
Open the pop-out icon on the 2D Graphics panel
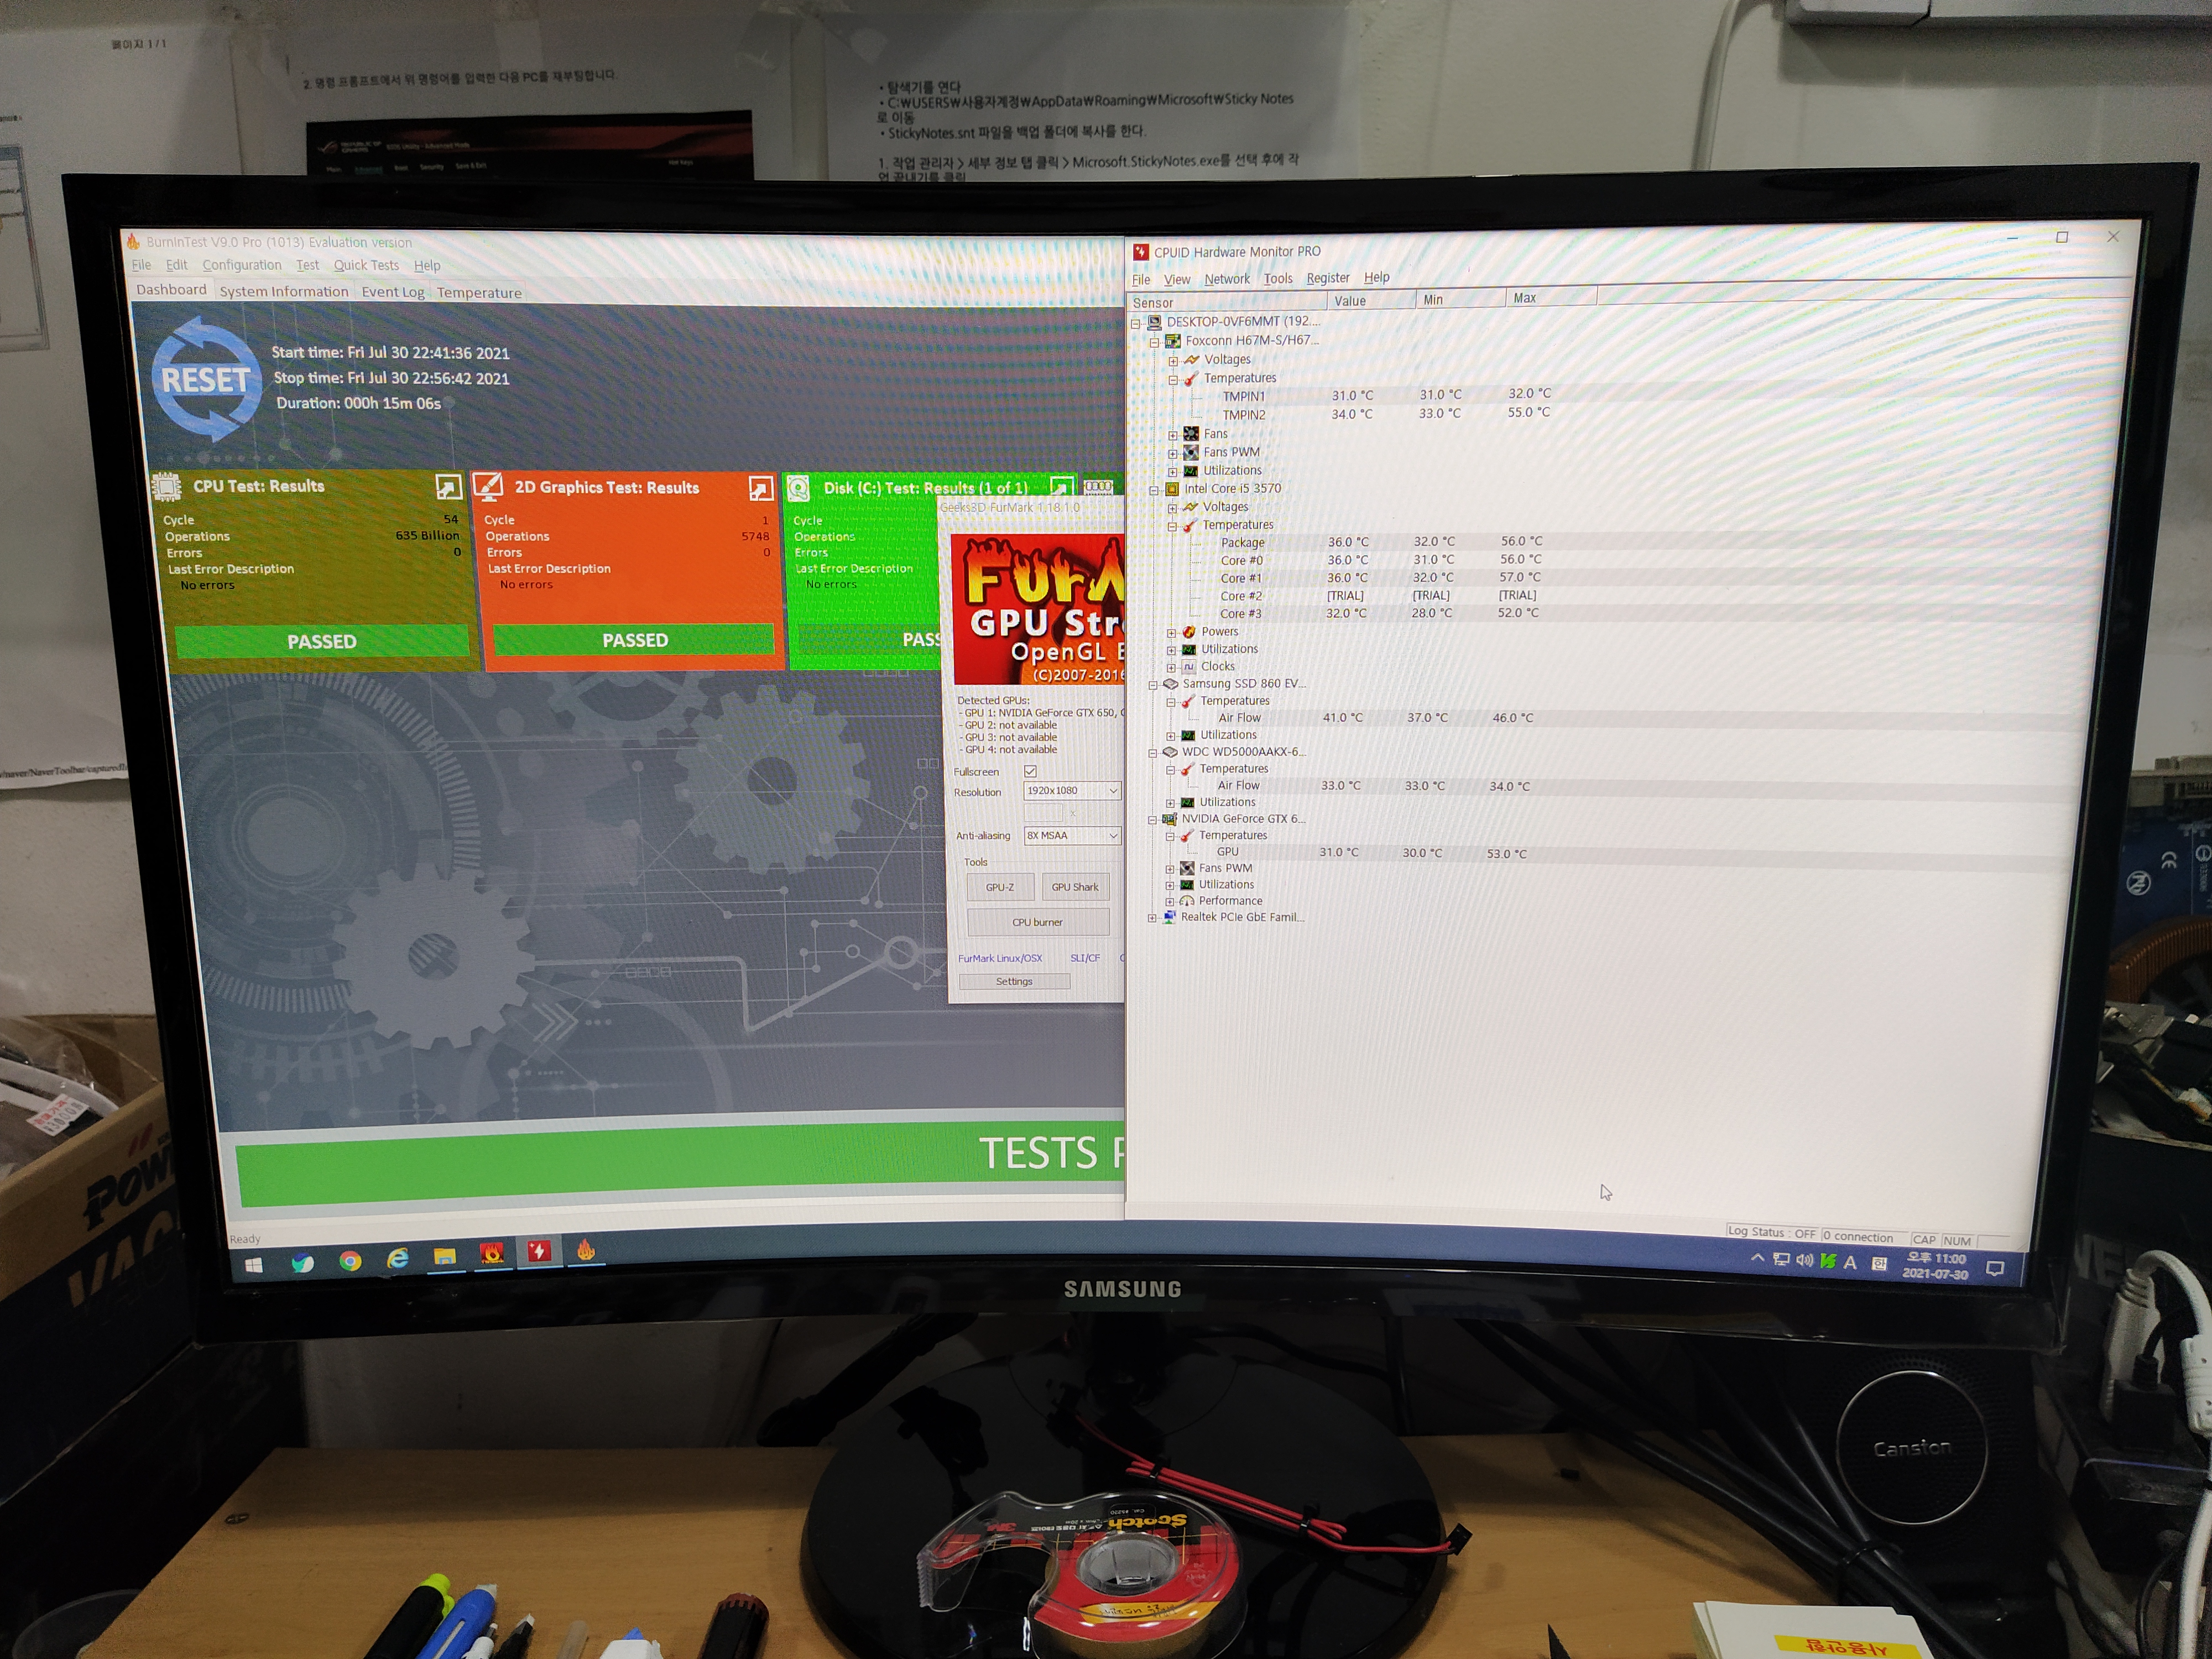[x=761, y=488]
